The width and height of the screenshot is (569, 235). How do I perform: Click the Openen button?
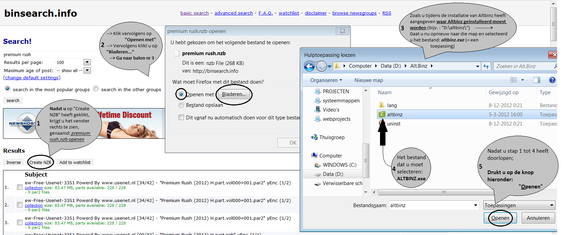click(500, 218)
